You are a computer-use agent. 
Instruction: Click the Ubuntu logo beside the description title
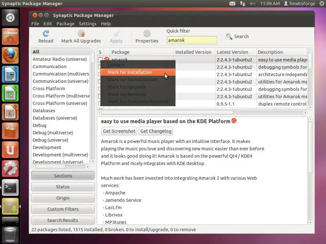[x=234, y=120]
